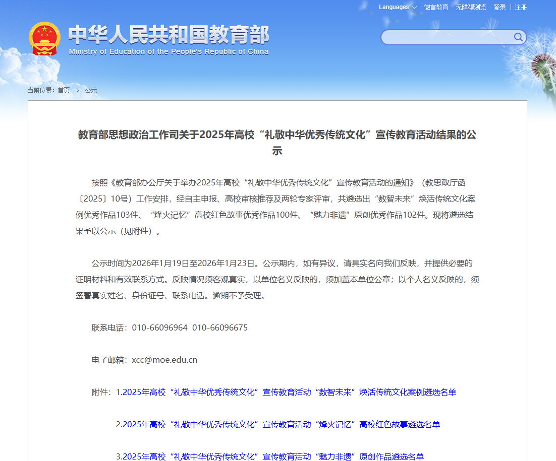The height and width of the screenshot is (461, 556).
Task: Open attachment 1 "数智未来" selection list
Action: (x=286, y=392)
